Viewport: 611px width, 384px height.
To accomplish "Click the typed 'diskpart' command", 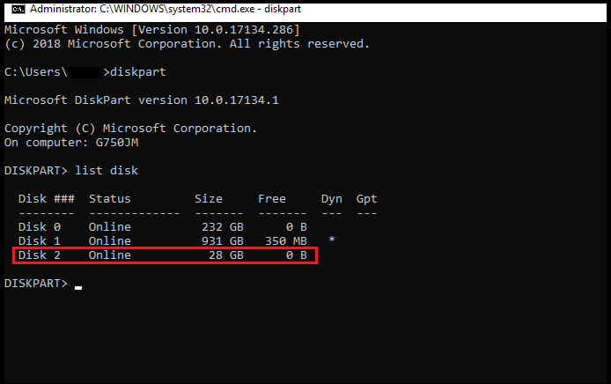I will (x=134, y=71).
